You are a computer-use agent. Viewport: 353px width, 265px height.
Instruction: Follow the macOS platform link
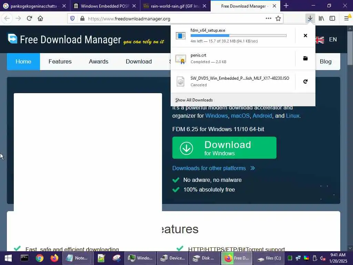(x=240, y=116)
